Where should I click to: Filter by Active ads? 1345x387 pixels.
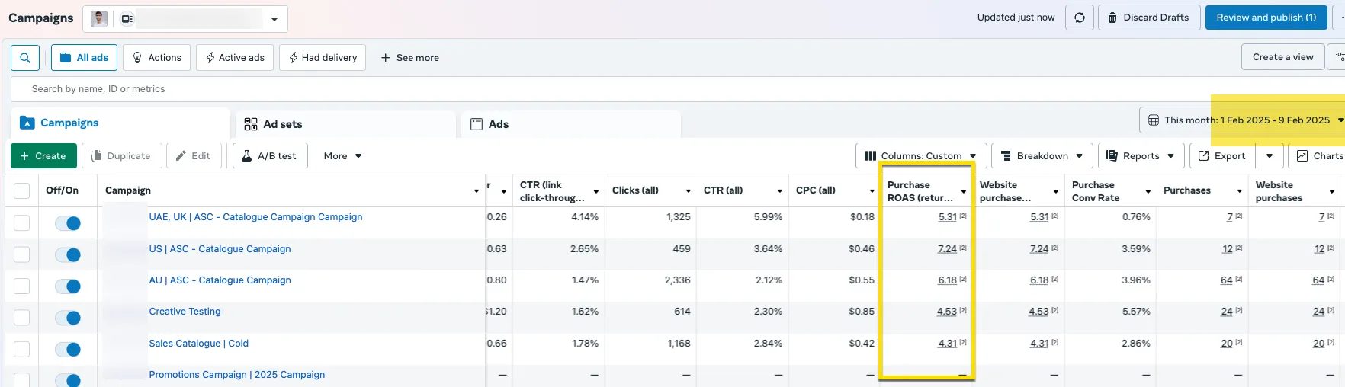(x=235, y=58)
